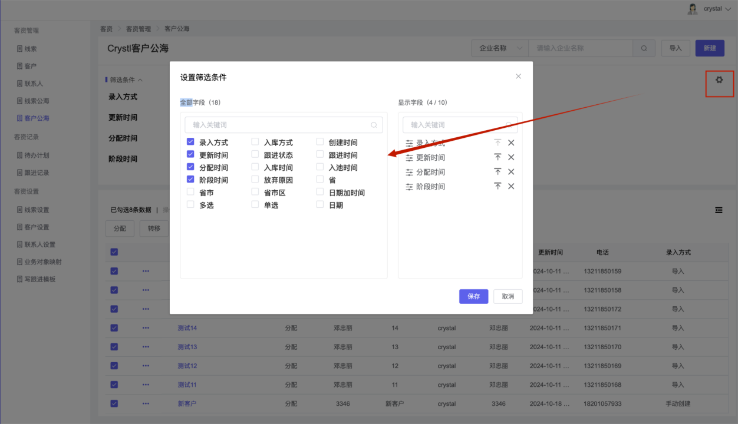Click the 导入 button beside 新建

676,48
